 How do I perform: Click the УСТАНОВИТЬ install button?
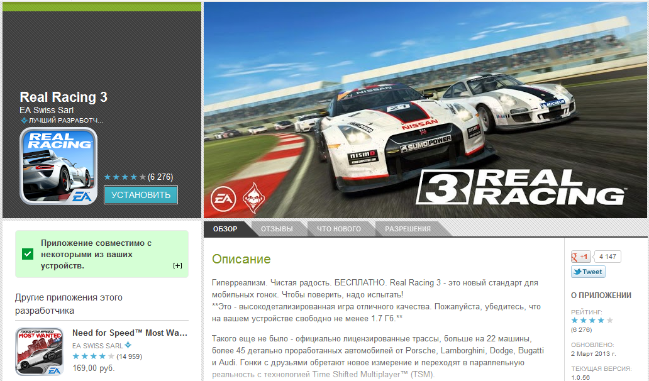click(x=141, y=195)
